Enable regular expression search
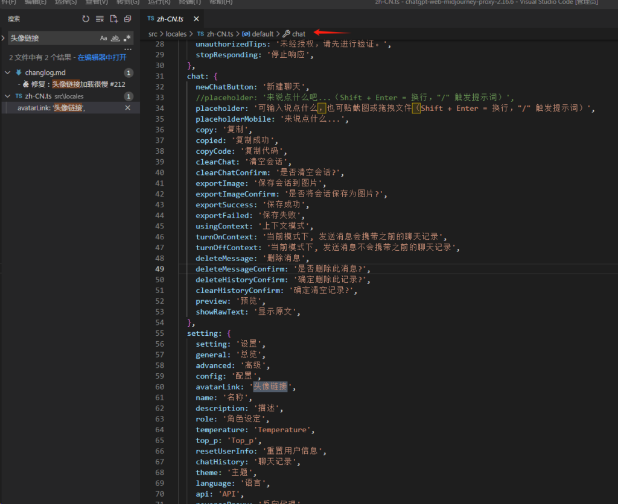This screenshot has width=618, height=504. point(127,39)
